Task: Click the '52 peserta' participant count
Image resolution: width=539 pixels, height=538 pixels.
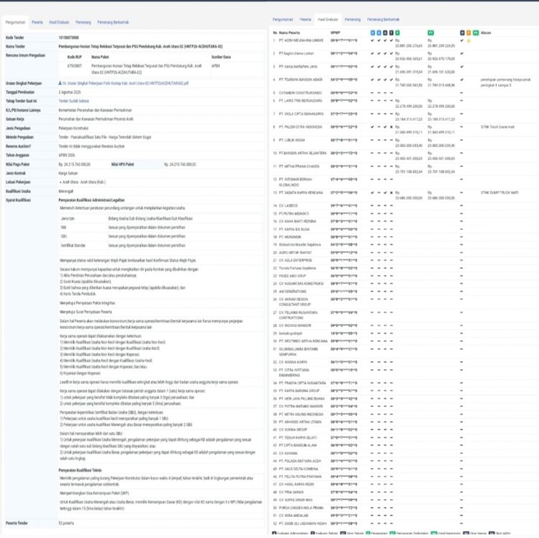Action: 66,523
